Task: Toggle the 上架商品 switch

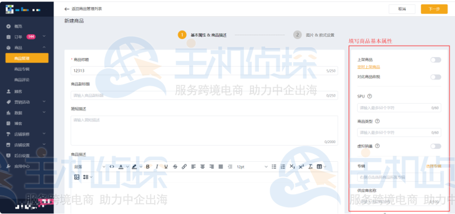Action: click(435, 60)
